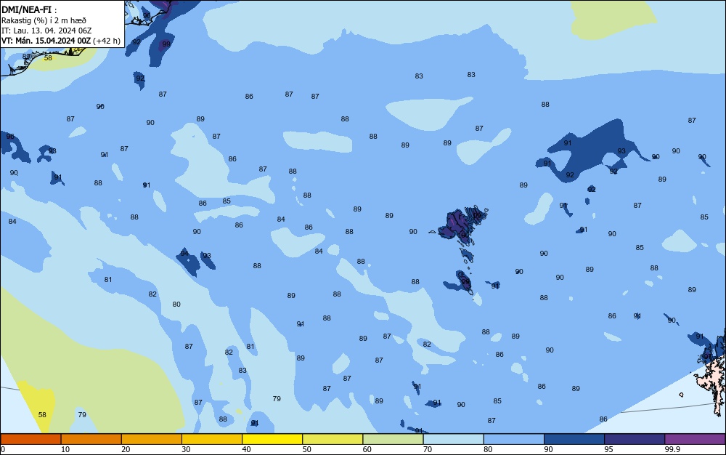
Task: Click the orange 10–20 legend color segment
Action: [91, 439]
